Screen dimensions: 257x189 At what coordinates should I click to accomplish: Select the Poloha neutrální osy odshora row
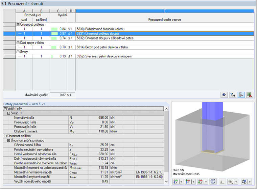(84, 150)
